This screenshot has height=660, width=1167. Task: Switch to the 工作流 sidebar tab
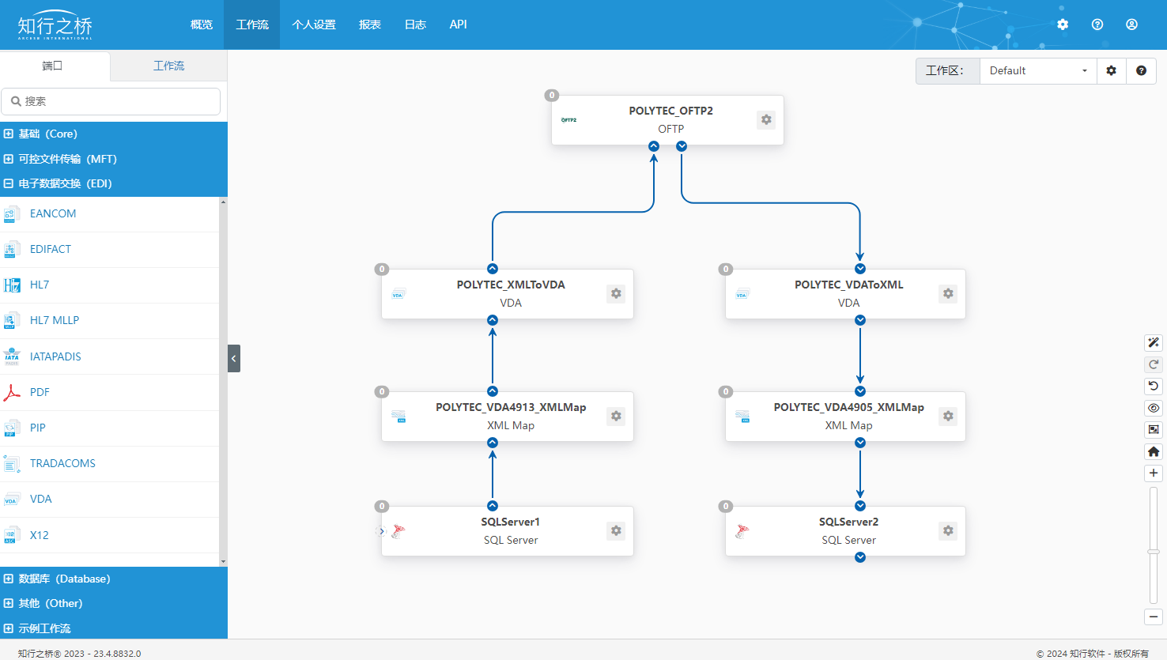point(168,66)
